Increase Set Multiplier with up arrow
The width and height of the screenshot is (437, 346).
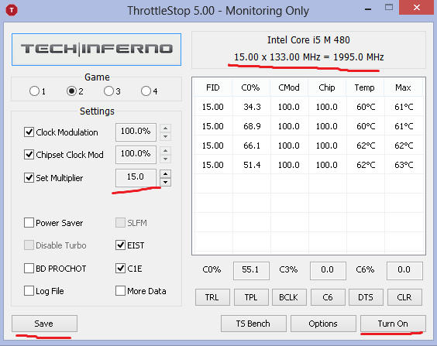point(165,174)
